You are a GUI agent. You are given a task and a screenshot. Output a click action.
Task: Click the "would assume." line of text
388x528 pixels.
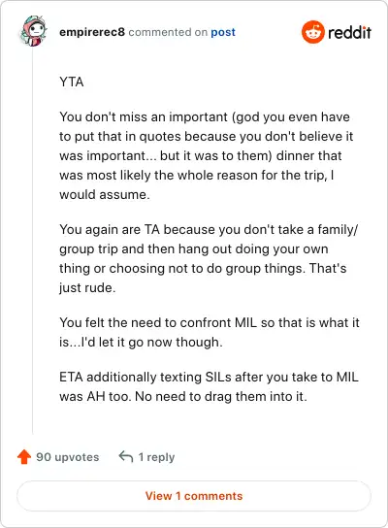point(105,195)
